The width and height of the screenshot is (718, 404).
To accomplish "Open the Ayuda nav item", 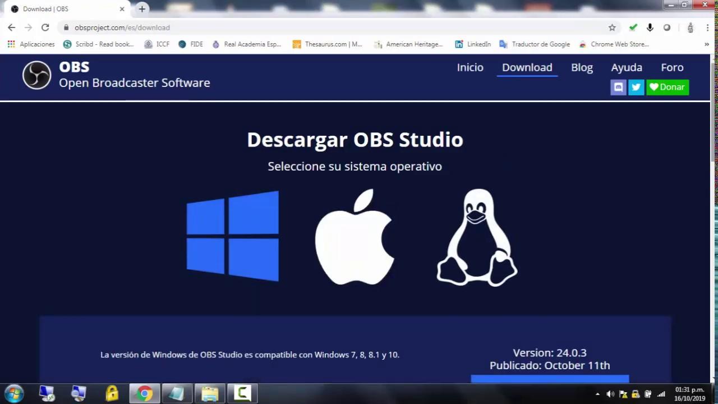I will 627,67.
